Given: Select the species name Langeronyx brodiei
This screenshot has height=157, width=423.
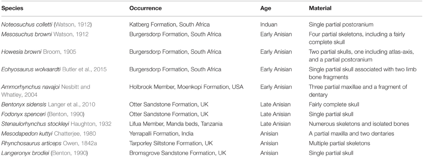Looking at the screenshot, I should coord(26,153).
